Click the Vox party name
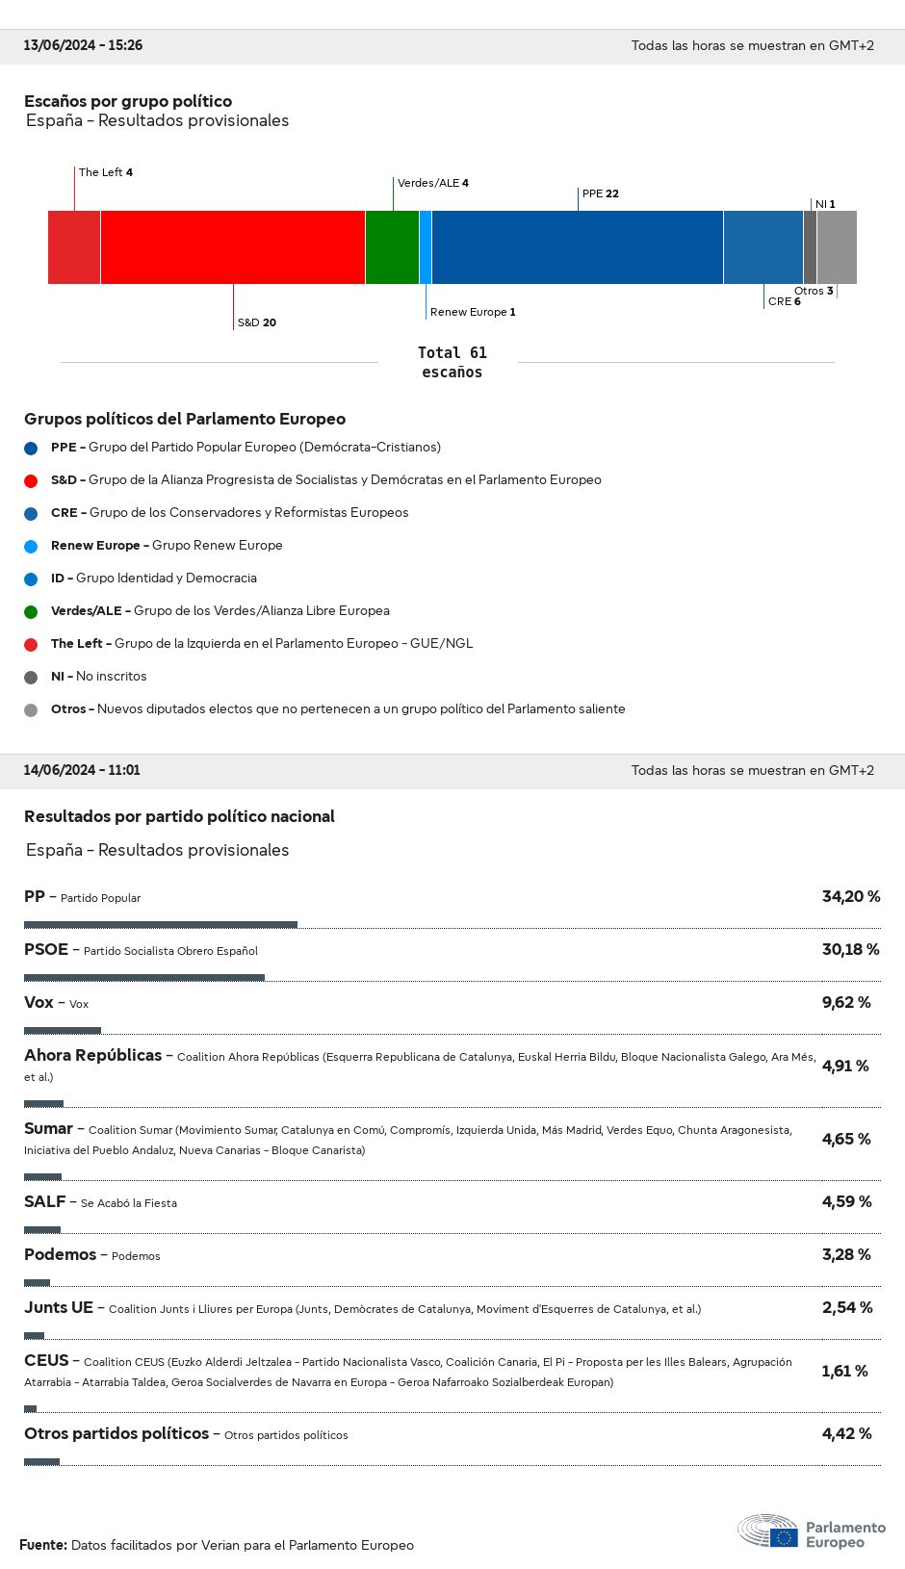Viewport: 905px width, 1569px height. [x=39, y=1003]
